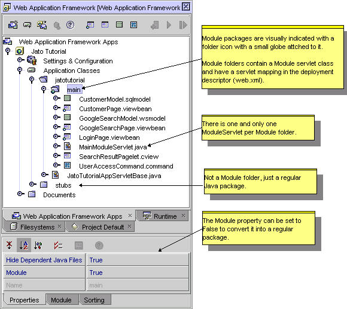Switch to the Runtime tab
Screen dimensions: 347x309
162,216
